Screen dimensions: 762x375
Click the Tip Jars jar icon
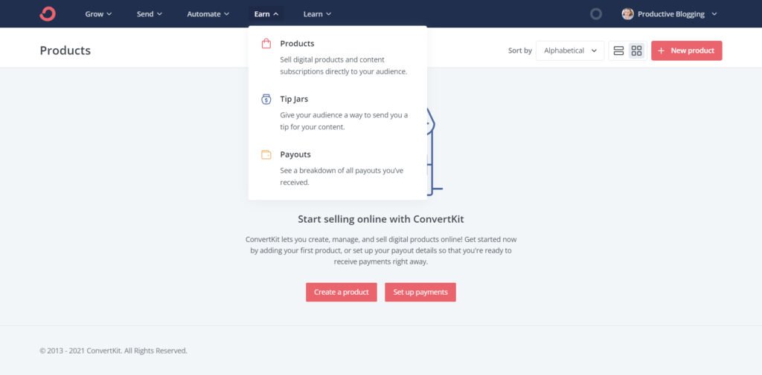266,99
